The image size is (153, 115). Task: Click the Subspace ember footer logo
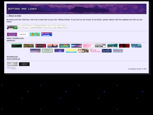[x=11, y=68]
